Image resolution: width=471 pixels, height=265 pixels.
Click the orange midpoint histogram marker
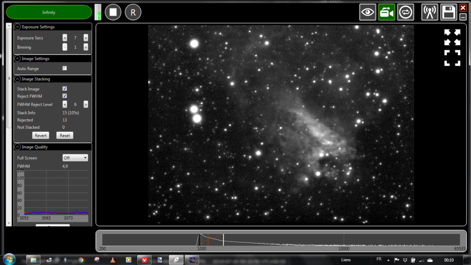208,240
